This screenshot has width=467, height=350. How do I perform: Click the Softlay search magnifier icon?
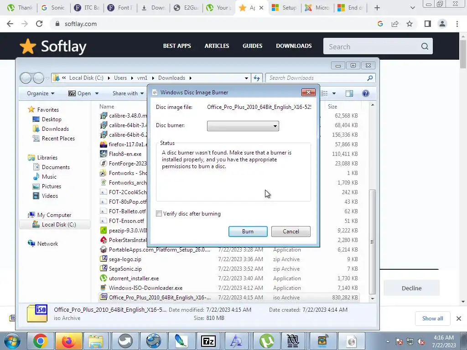click(425, 46)
